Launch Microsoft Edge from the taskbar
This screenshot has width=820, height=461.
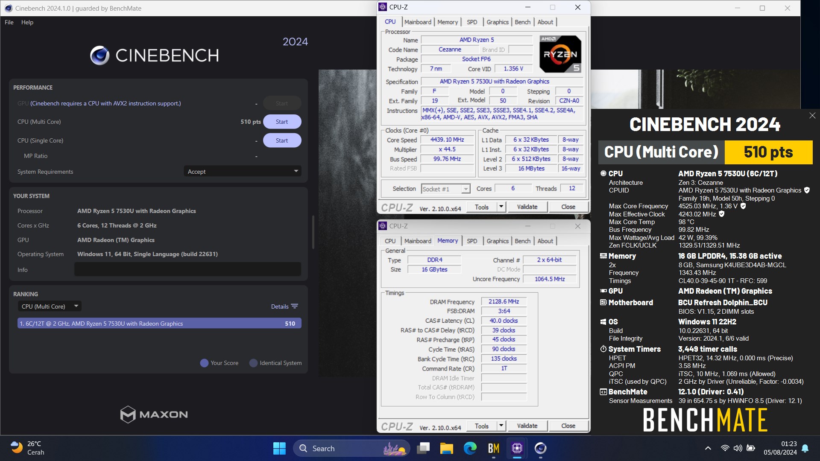click(470, 448)
